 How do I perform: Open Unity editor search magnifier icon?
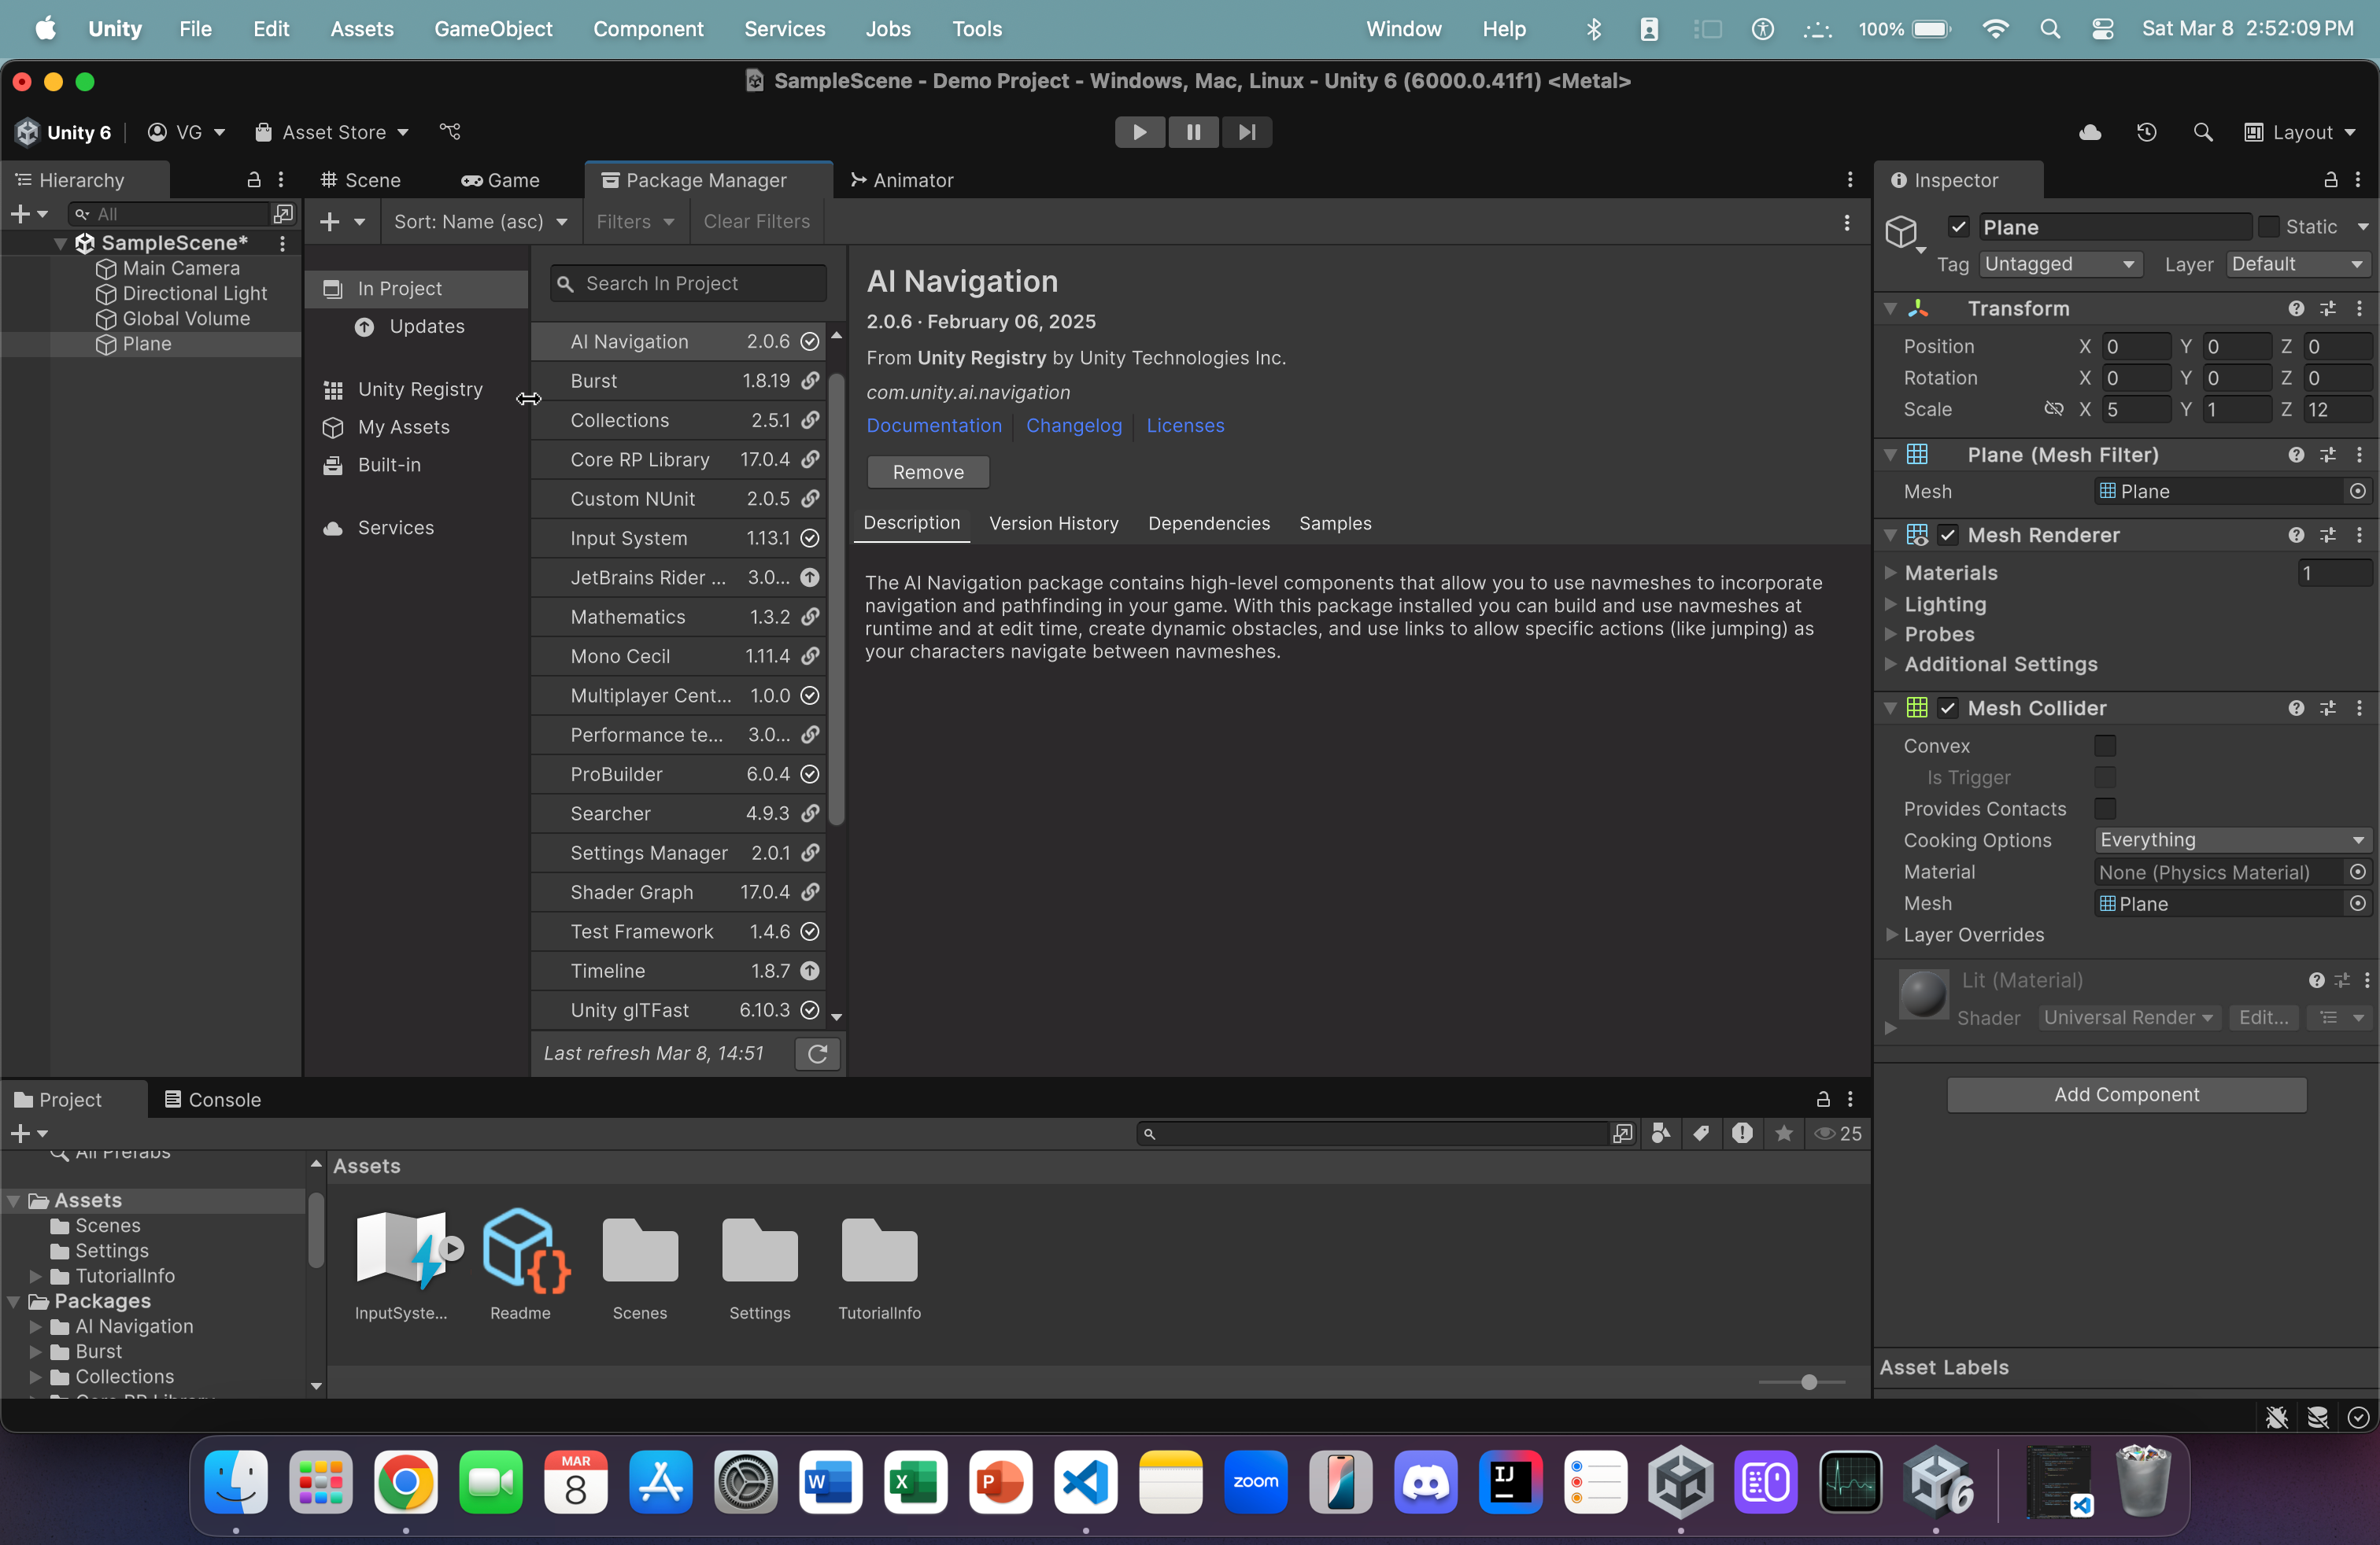tap(2202, 132)
